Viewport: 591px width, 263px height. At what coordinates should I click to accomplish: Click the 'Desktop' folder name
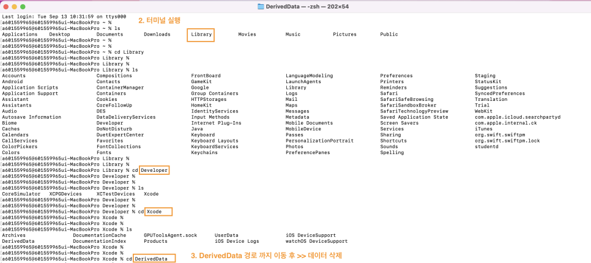(x=59, y=34)
